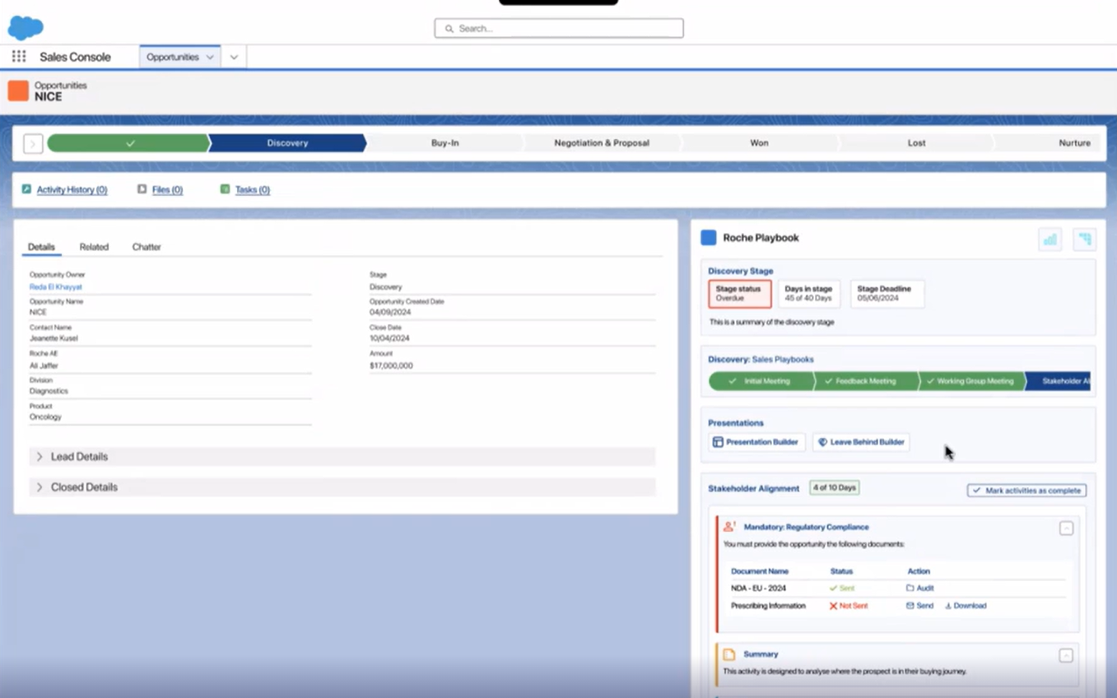
Task: Open the App Launcher grid icon
Action: point(19,57)
